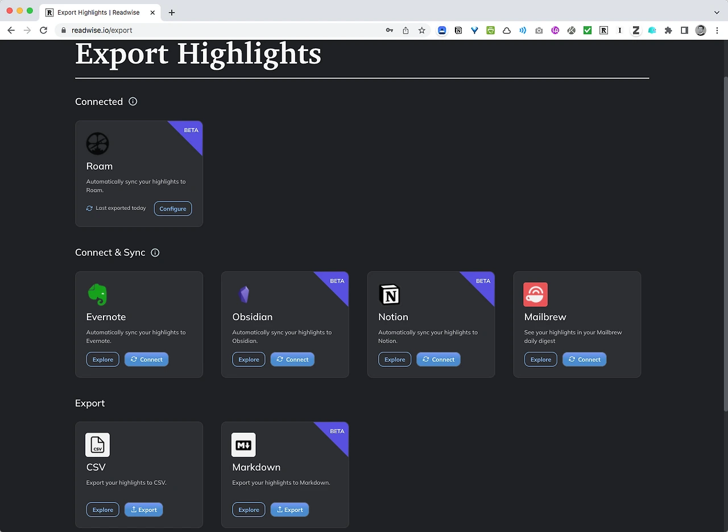Click the bold Z extension icon
Viewport: 728px width, 532px height.
636,30
